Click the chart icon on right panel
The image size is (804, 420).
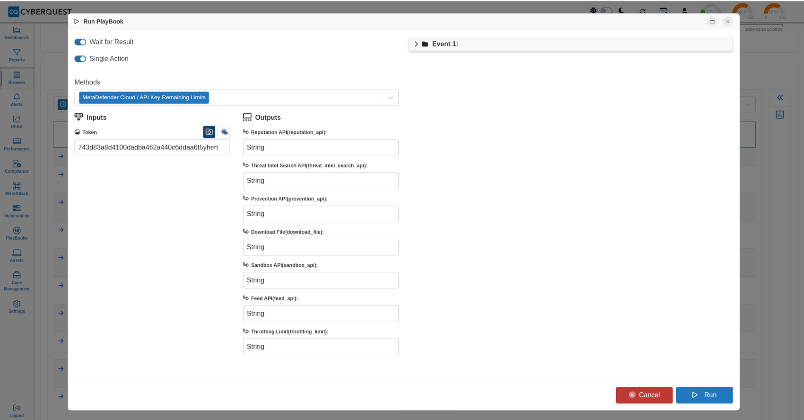[x=780, y=114]
